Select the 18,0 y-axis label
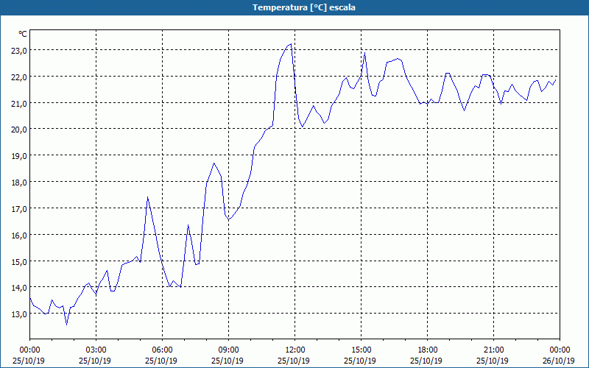This screenshot has height=368, width=589. click(x=18, y=182)
